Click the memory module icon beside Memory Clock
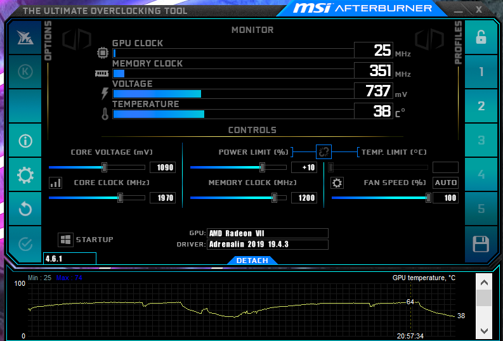The image size is (503, 341). pyautogui.click(x=101, y=74)
